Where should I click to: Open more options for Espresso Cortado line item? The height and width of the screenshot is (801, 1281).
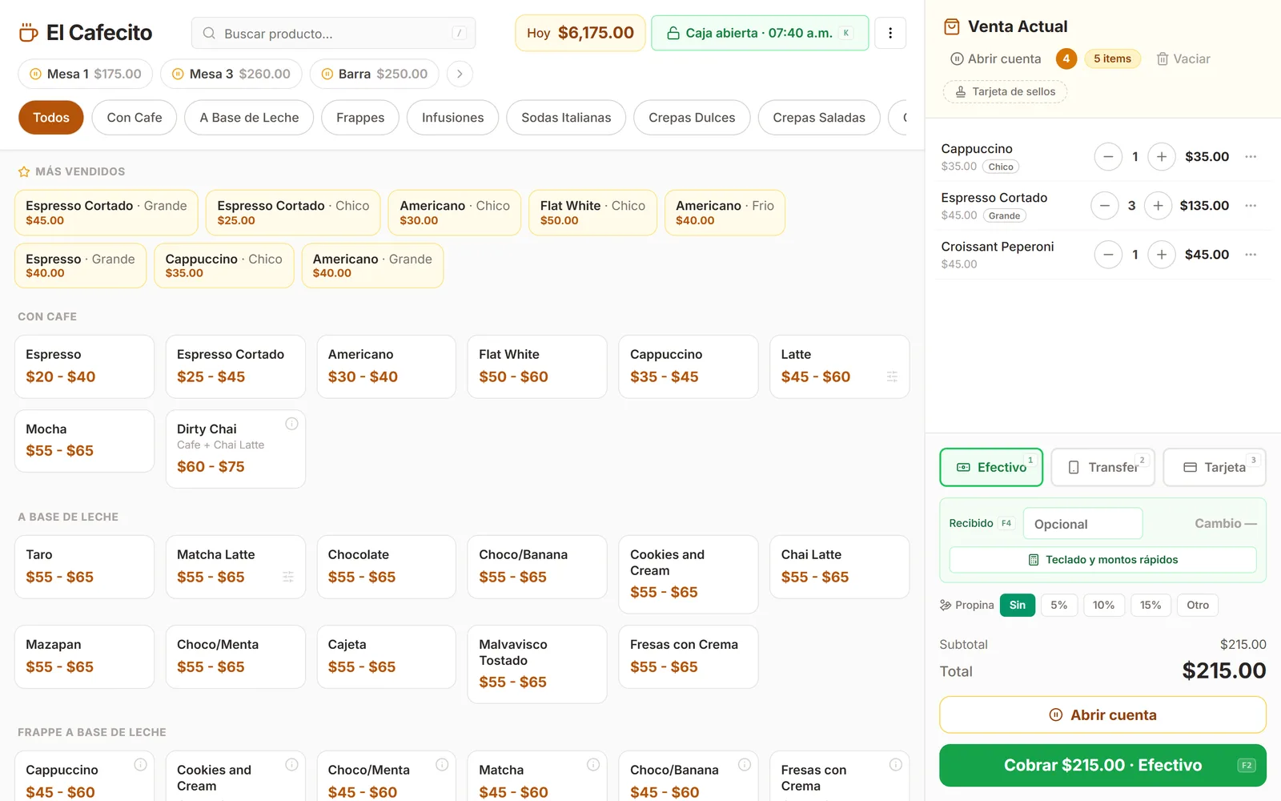coord(1251,205)
